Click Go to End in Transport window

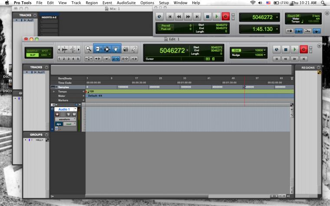(x=197, y=16)
